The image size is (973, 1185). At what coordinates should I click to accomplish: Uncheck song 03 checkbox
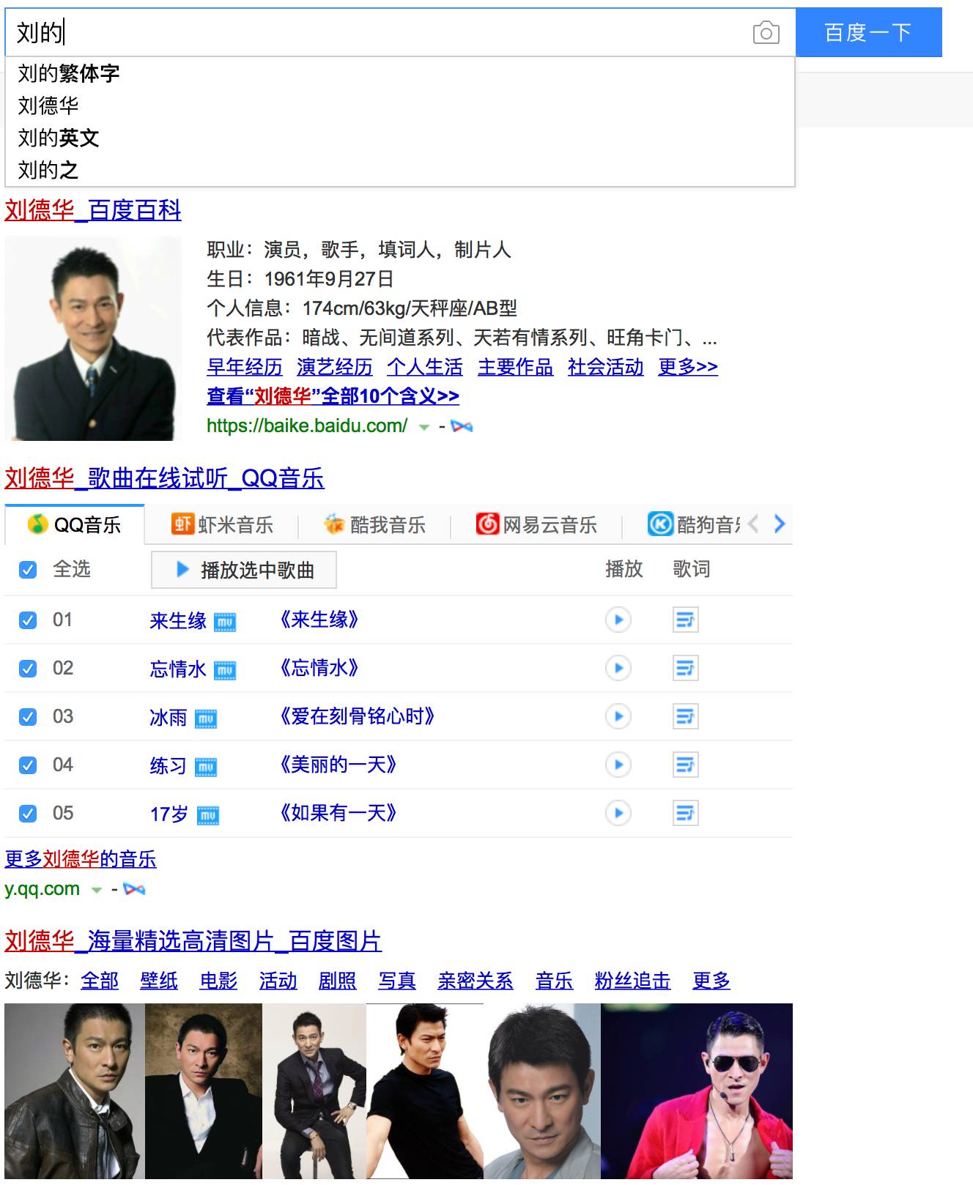pos(28,717)
